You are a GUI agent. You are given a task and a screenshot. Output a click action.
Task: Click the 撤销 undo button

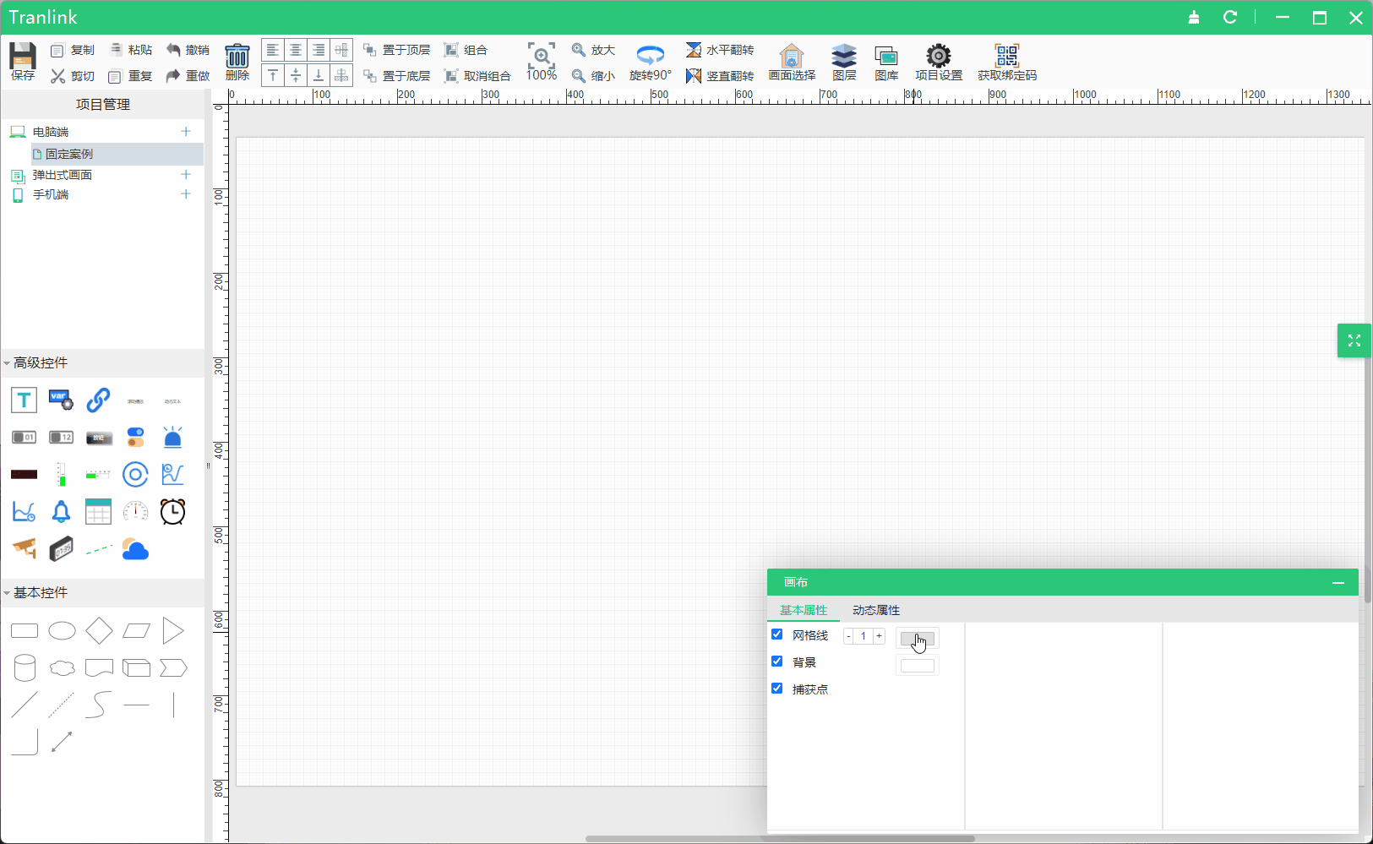[x=188, y=50]
